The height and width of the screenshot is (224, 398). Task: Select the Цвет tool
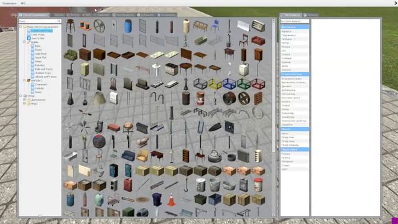click(295, 169)
